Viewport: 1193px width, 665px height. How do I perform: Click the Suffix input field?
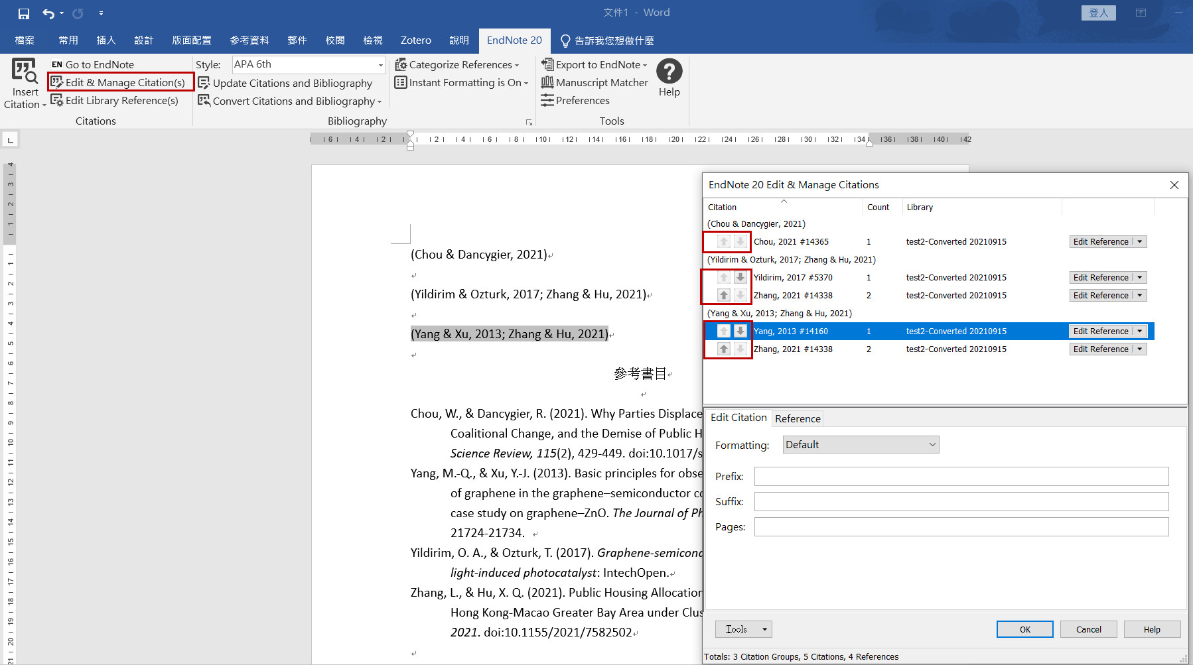tap(961, 501)
